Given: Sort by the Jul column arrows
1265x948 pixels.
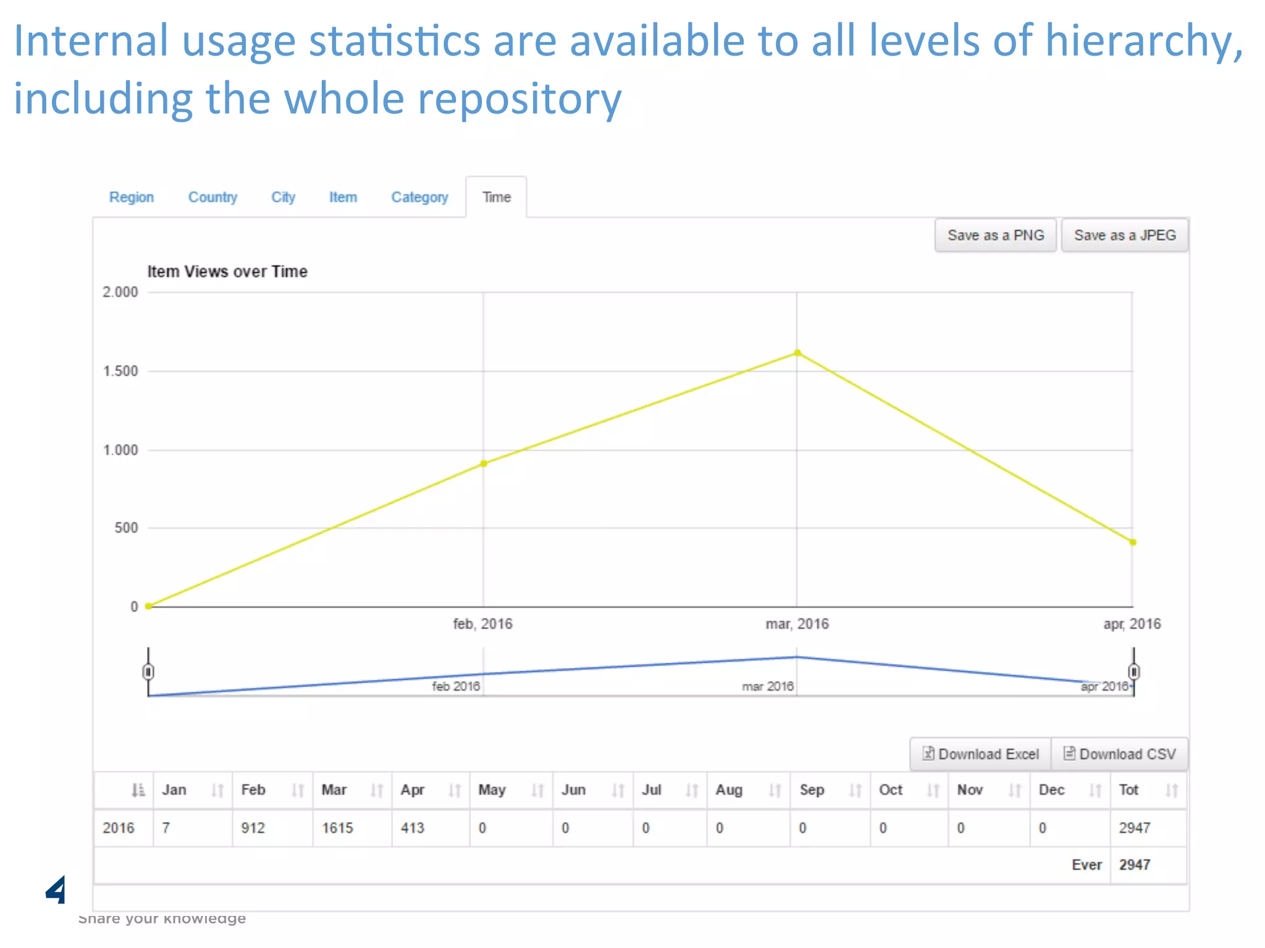Looking at the screenshot, I should pos(692,791).
